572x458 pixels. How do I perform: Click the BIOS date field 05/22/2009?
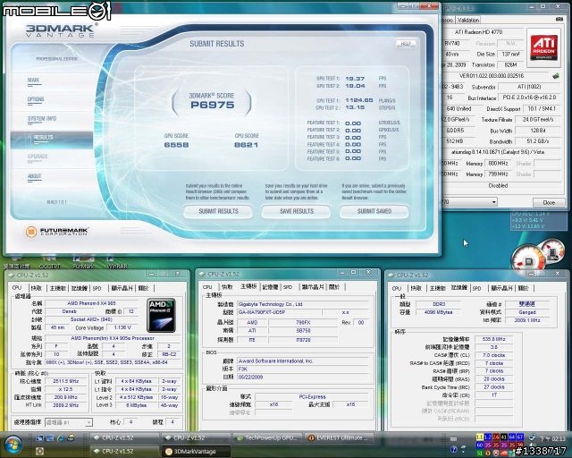tap(302, 377)
